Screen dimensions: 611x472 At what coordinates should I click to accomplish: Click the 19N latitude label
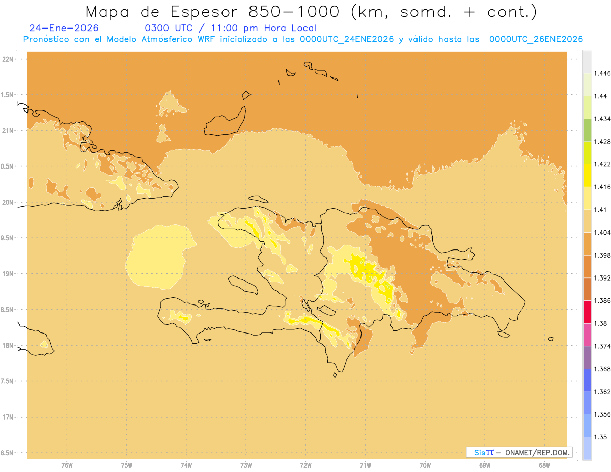pyautogui.click(x=8, y=273)
